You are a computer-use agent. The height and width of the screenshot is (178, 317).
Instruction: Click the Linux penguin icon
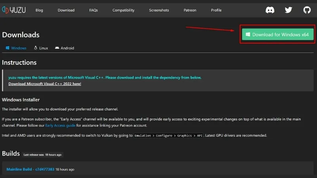coord(36,48)
